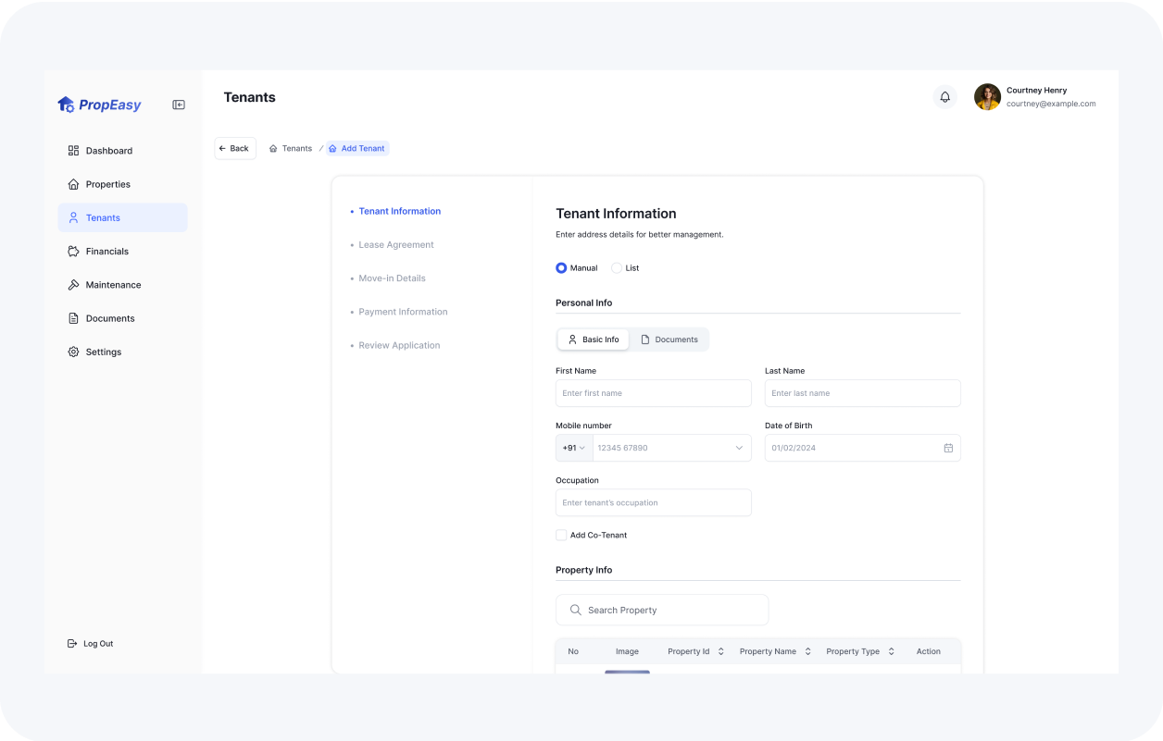Click Courtney Henry's profile avatar
The image size is (1163, 741).
[x=987, y=97]
